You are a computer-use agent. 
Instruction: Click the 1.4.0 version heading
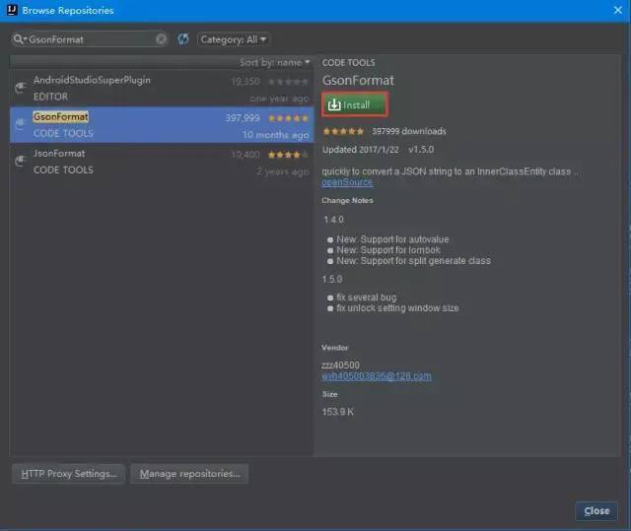click(333, 220)
